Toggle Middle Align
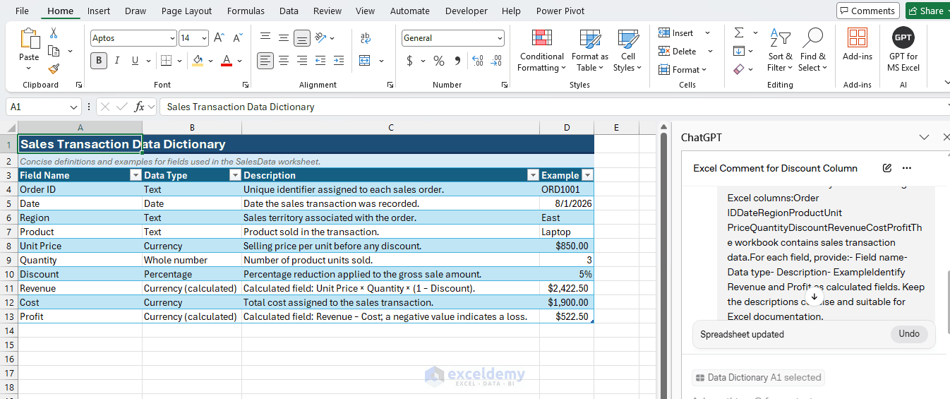This screenshot has height=399, width=950. [x=284, y=38]
